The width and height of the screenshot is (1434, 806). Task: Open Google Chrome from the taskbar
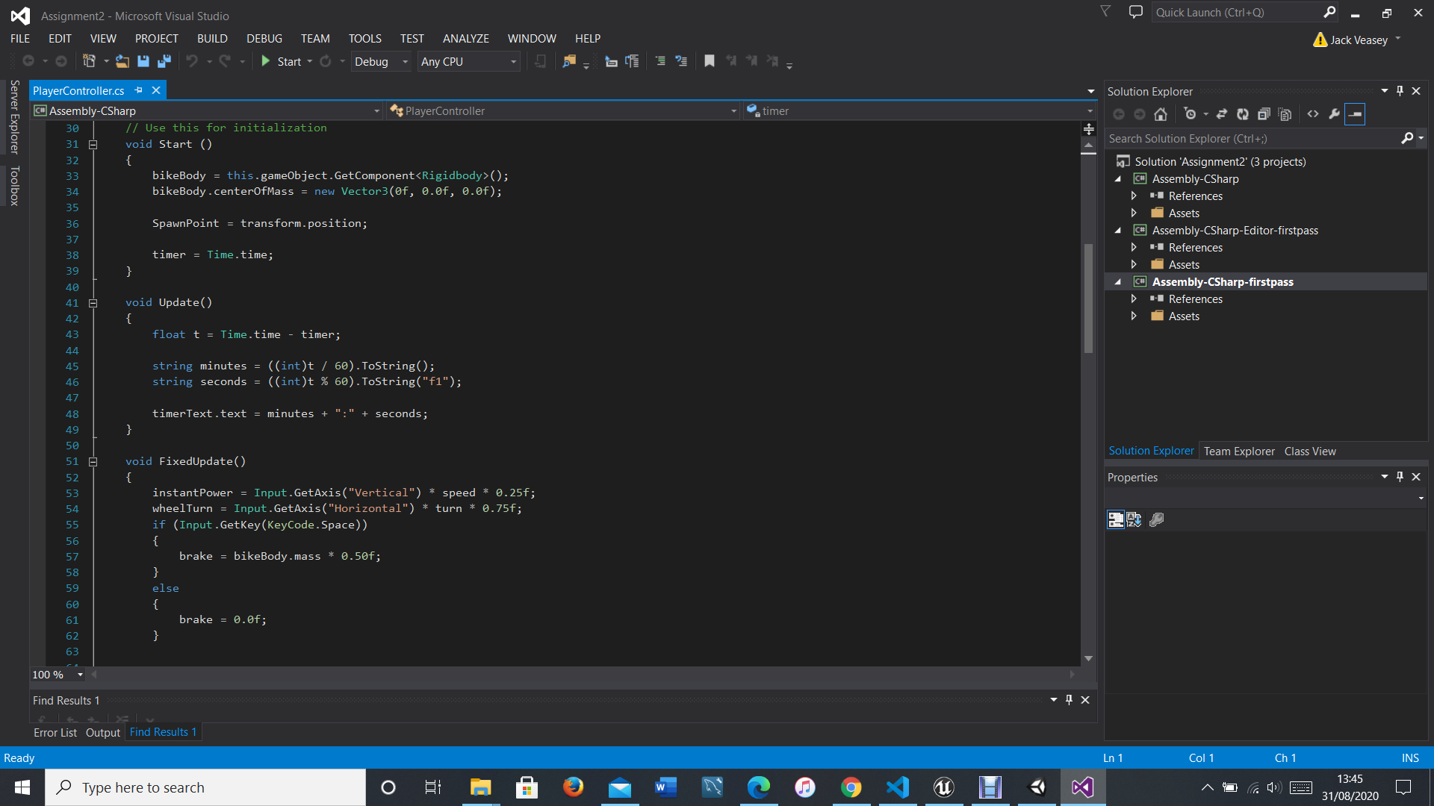point(851,787)
